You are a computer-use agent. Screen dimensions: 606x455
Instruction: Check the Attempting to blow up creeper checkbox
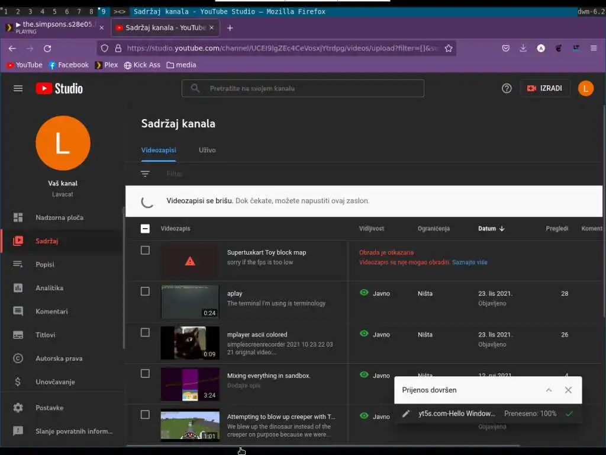click(x=145, y=414)
